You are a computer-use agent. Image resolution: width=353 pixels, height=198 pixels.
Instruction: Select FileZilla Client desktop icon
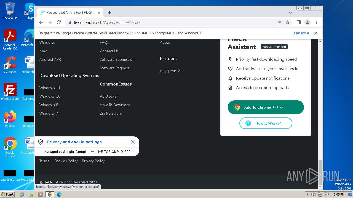click(10, 92)
